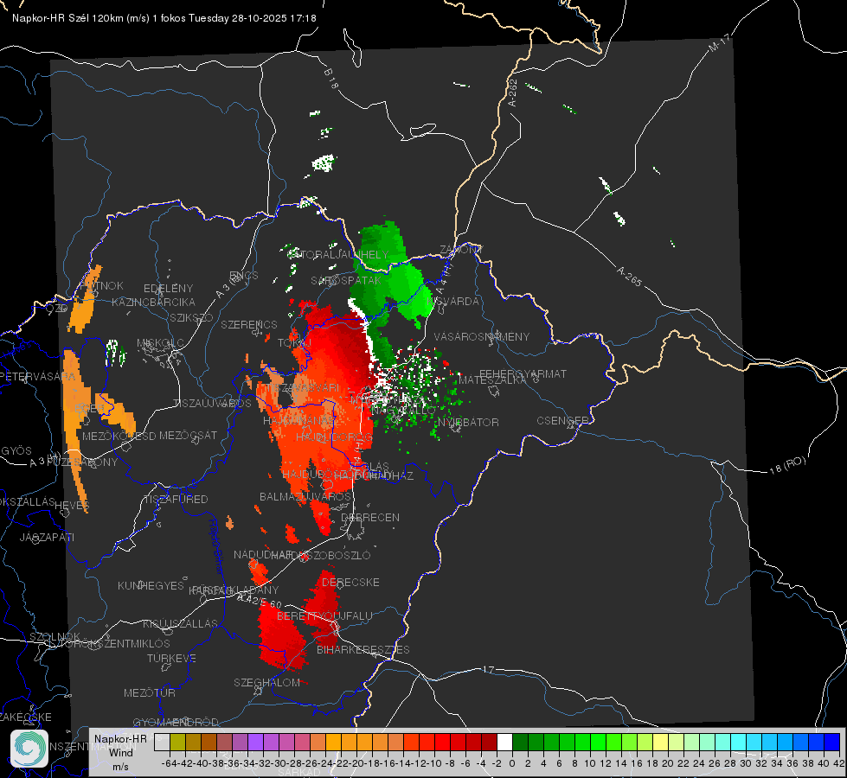Select the JÁSZAPÁTI label
Image resolution: width=847 pixels, height=778 pixels.
(47, 537)
